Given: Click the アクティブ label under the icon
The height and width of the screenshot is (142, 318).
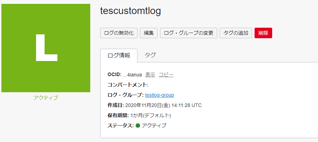Looking at the screenshot, I should coord(46,98).
